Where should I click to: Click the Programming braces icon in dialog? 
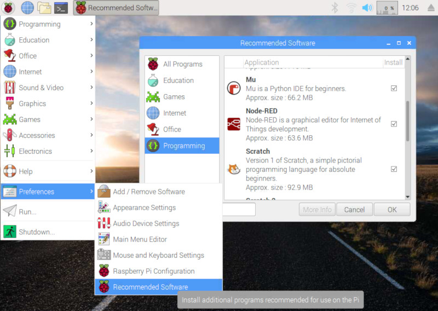pyautogui.click(x=153, y=146)
